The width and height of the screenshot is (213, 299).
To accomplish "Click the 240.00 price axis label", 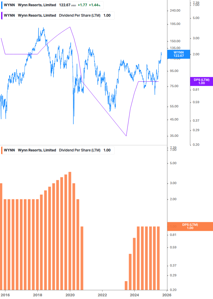I will (x=174, y=10).
